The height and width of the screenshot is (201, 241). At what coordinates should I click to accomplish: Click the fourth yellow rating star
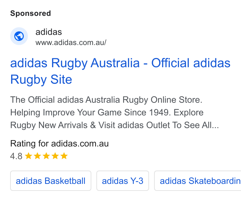55,156
